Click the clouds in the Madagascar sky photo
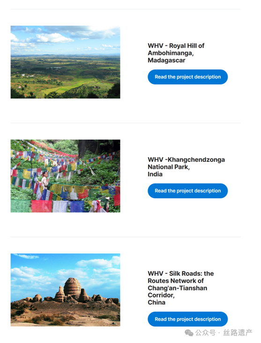 click(x=55, y=38)
